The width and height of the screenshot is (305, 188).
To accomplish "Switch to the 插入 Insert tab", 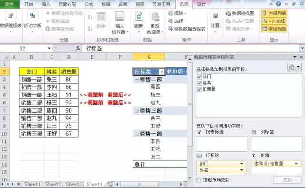I will coord(46,4).
